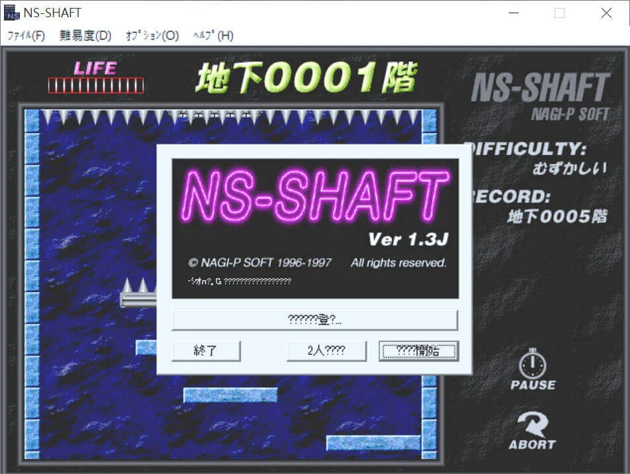Click the 地下0001階 floor counter
The height and width of the screenshot is (474, 630).
(306, 77)
